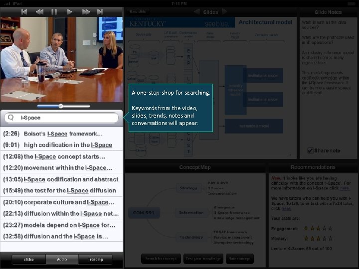The height and width of the screenshot is (269, 359).
Task: Click the lecture video frame
Action: tap(61, 59)
